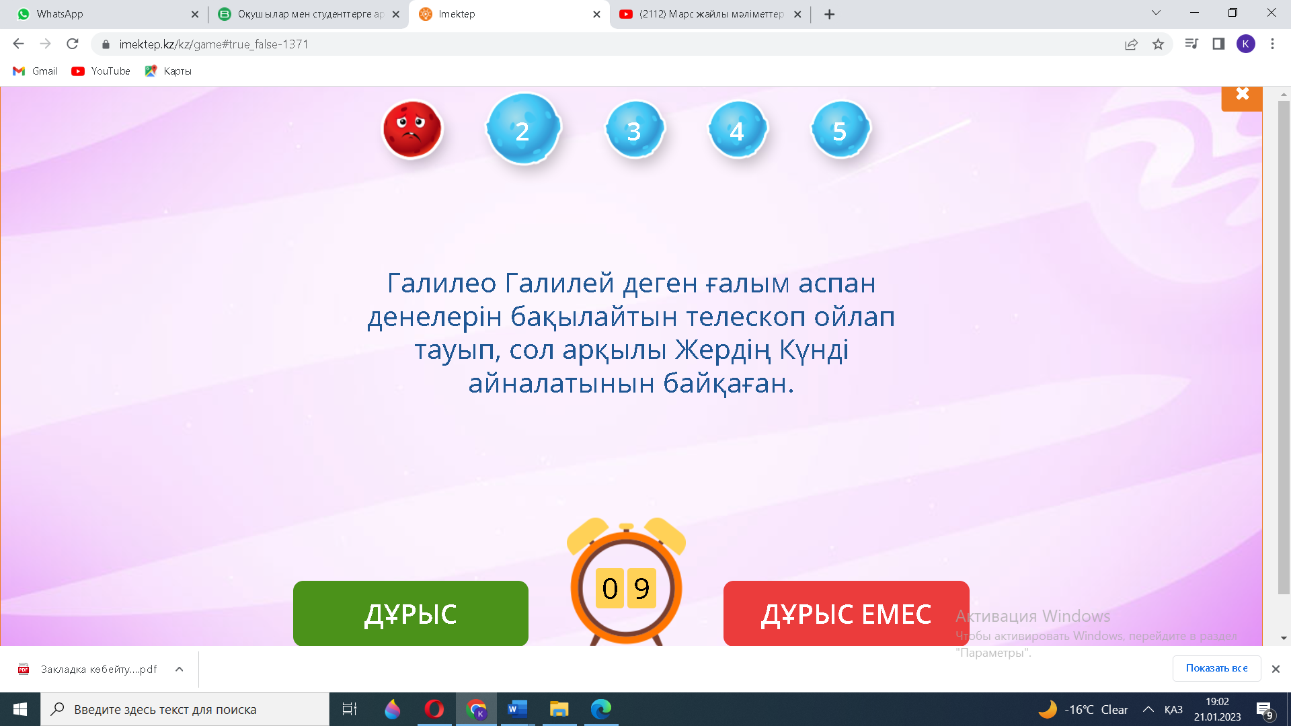Open the Chrome side panel icon
Image resolution: width=1291 pixels, height=726 pixels.
pyautogui.click(x=1218, y=44)
